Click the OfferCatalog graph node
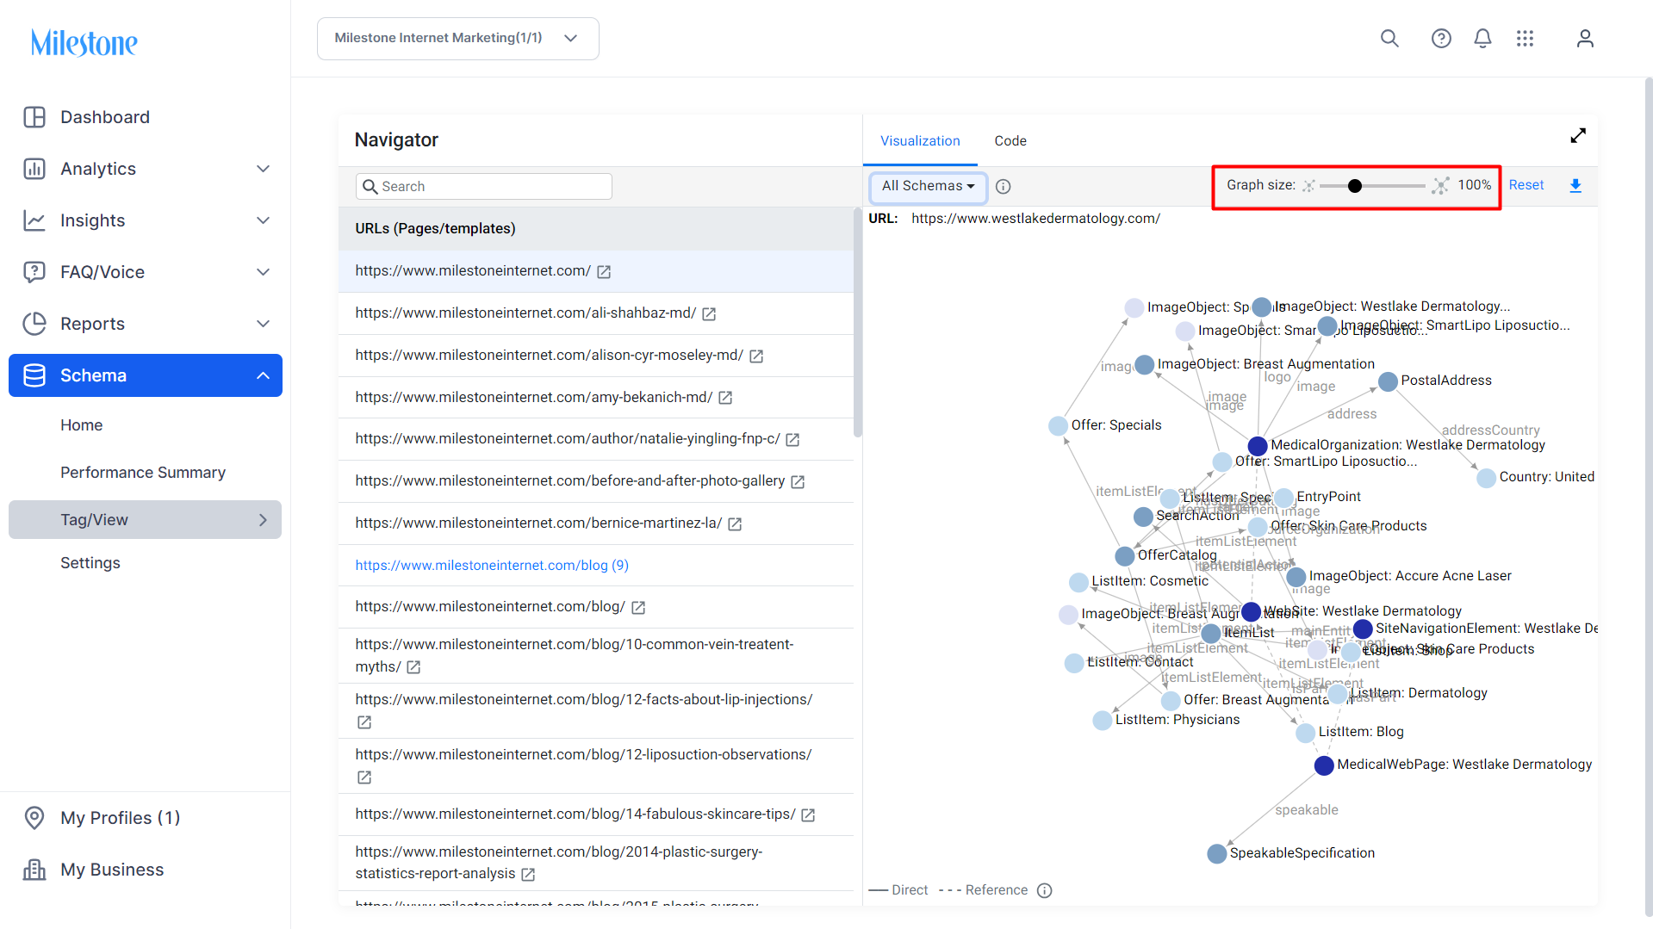 tap(1125, 556)
